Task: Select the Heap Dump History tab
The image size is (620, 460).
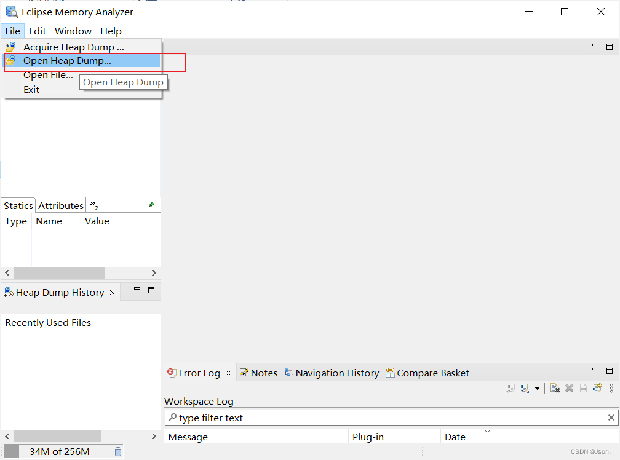Action: (x=60, y=293)
